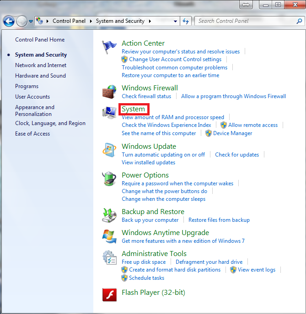Click Allow a program through Windows Firewall

coord(234,96)
